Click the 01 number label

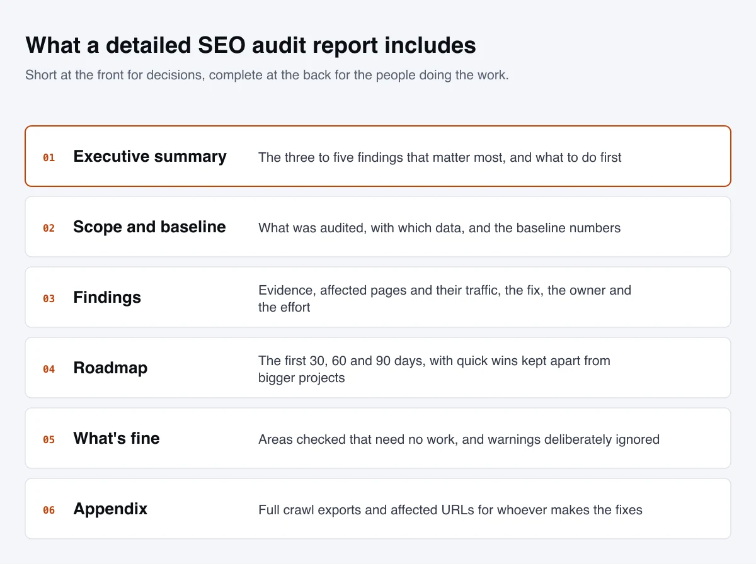(49, 158)
